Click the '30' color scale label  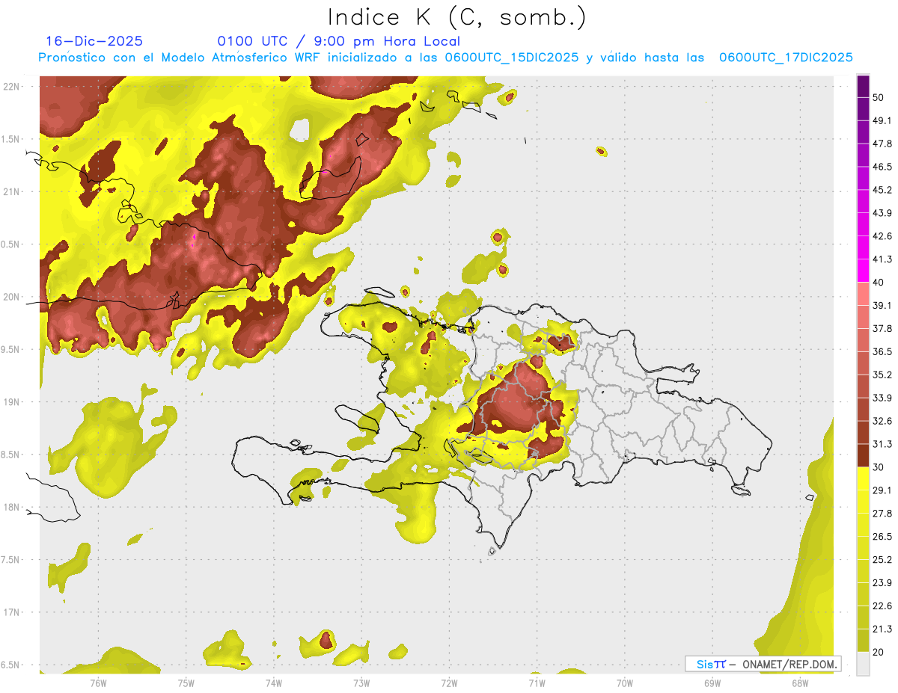(879, 467)
